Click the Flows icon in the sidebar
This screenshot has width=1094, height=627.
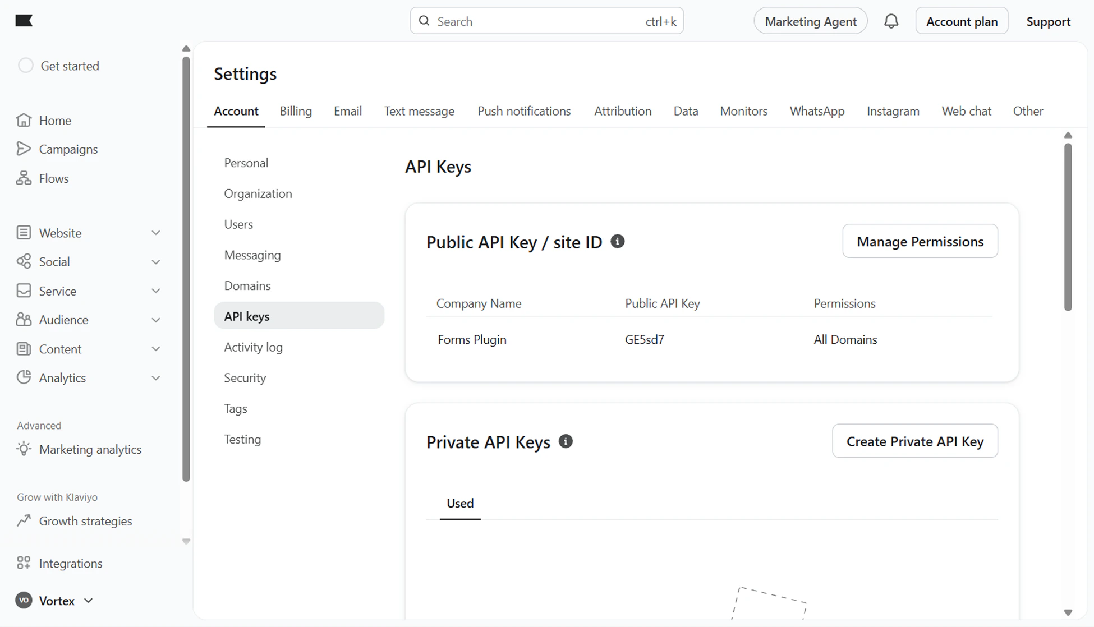pyautogui.click(x=24, y=178)
